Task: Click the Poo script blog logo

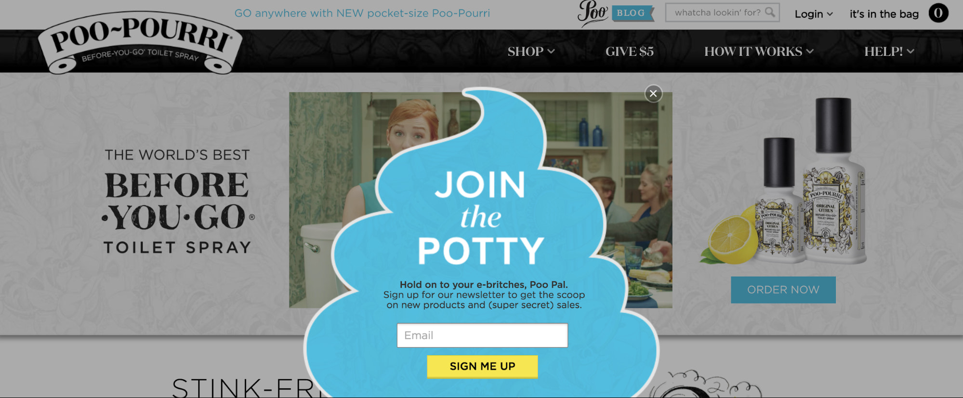Action: click(593, 13)
